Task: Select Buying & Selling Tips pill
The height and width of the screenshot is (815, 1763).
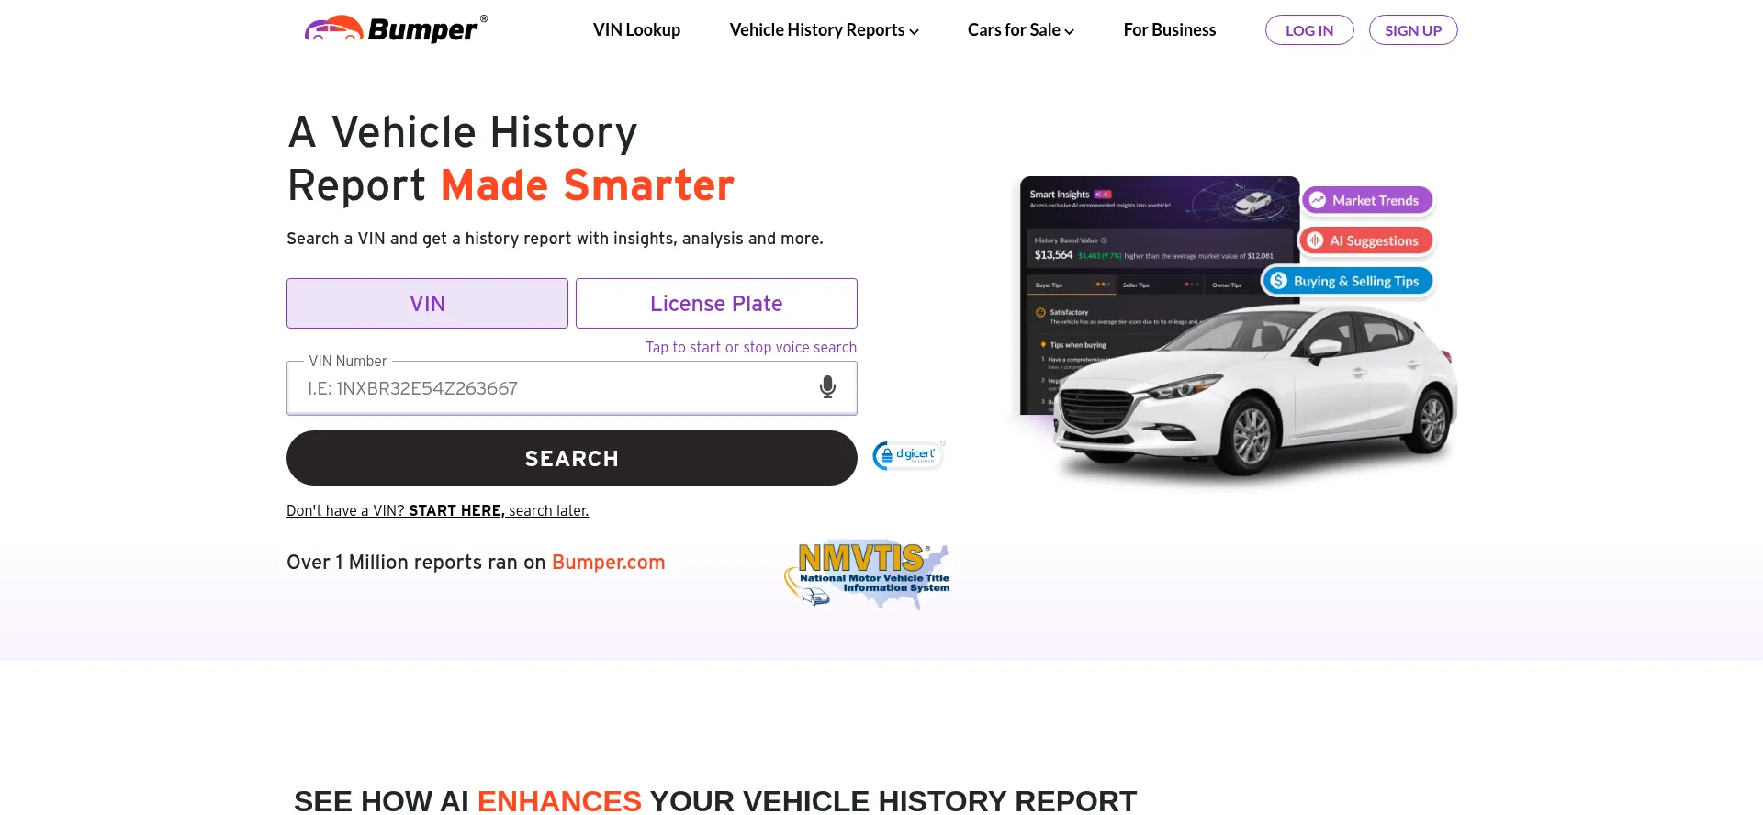Action: (1347, 281)
